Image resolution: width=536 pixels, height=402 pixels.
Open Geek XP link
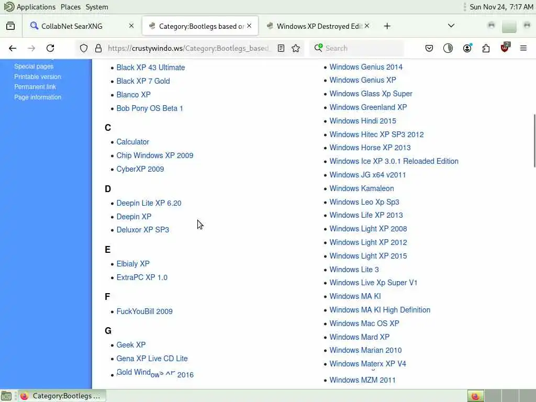(x=131, y=345)
